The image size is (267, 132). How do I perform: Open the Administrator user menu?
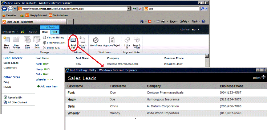coord(189,30)
